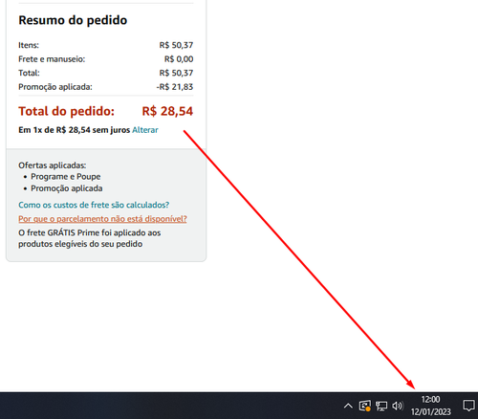This screenshot has width=478, height=419.
Task: Click the 'O frete GRÁTIS Prime' notice text
Action: 90,238
